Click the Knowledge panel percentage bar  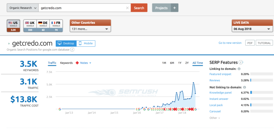(262, 93)
